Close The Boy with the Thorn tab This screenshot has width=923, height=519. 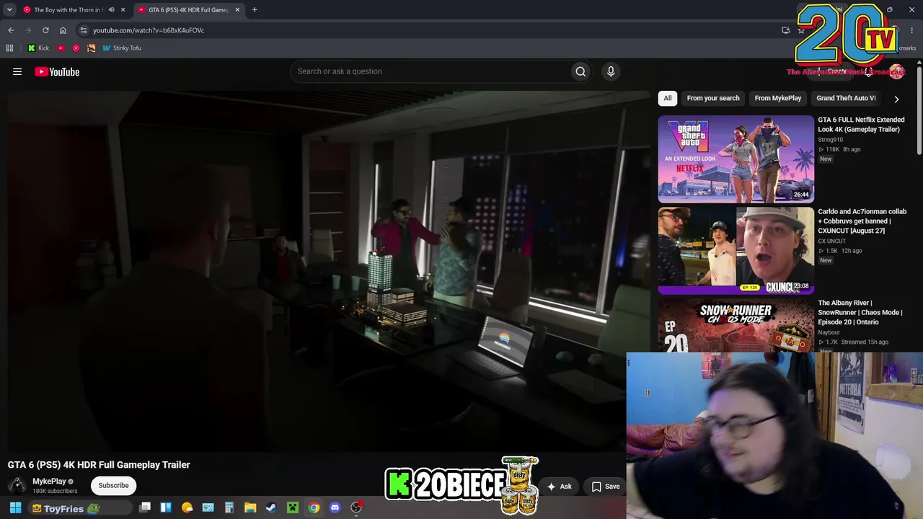123,10
